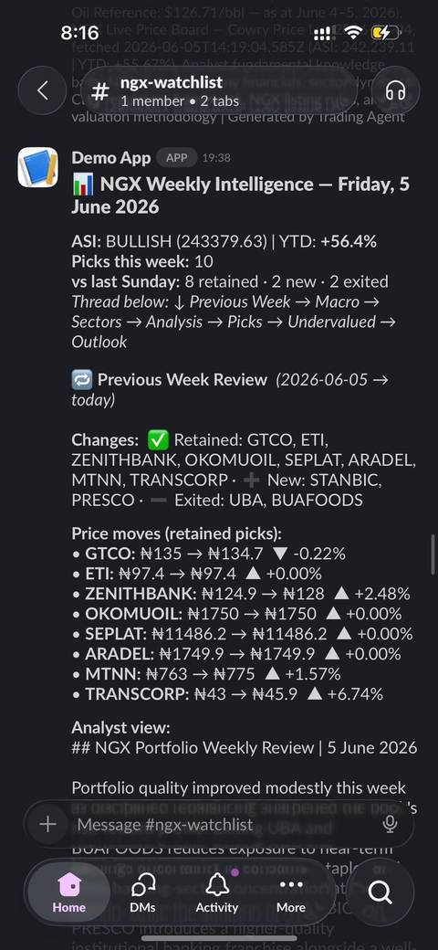The image size is (438, 950).
Task: Tap the bar chart emoji in heading
Action: [82, 185]
